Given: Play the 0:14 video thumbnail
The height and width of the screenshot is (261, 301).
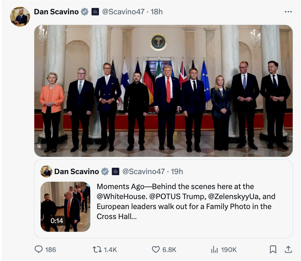Looking at the screenshot, I should [x=65, y=206].
